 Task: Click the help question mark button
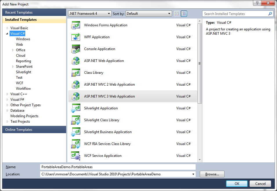coord(257,3)
